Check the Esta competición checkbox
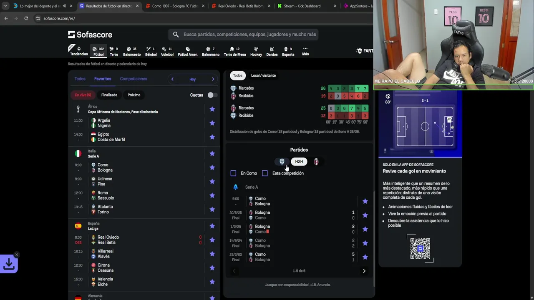This screenshot has height=300, width=534. 265,173
